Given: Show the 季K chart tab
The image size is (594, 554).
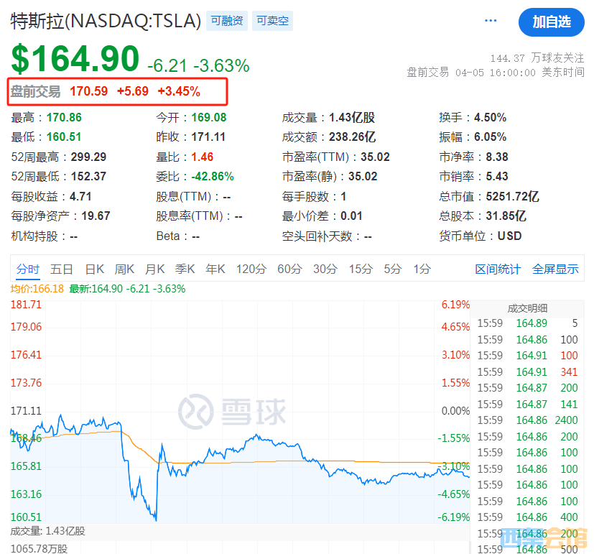Looking at the screenshot, I should (185, 269).
